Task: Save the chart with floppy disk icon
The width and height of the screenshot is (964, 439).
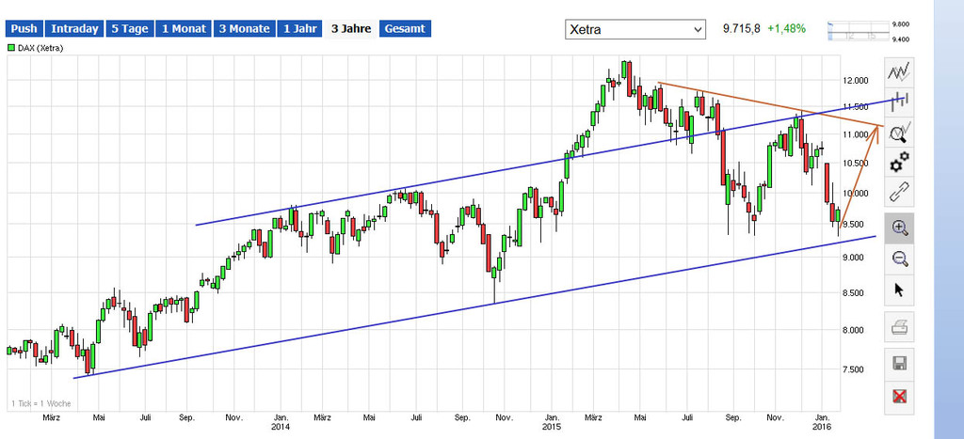Action: tap(899, 363)
